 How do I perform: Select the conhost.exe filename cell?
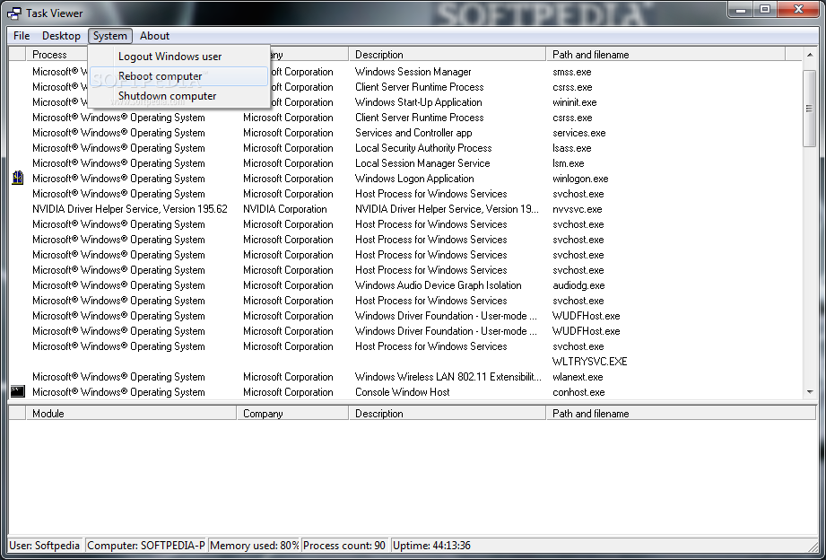(x=578, y=392)
